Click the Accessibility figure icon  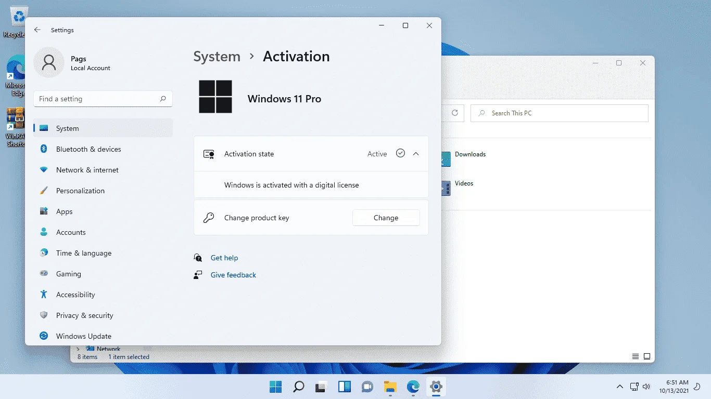point(44,295)
